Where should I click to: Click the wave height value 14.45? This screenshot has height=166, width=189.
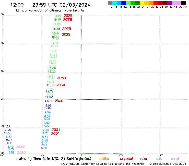coord(53,57)
